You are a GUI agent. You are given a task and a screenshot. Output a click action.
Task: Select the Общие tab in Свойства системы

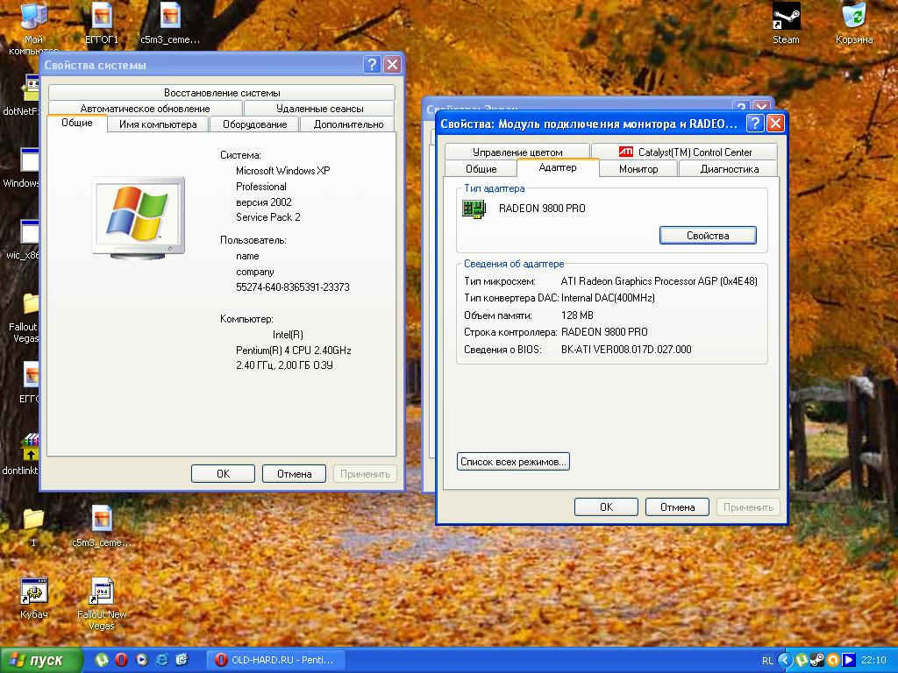click(x=77, y=123)
